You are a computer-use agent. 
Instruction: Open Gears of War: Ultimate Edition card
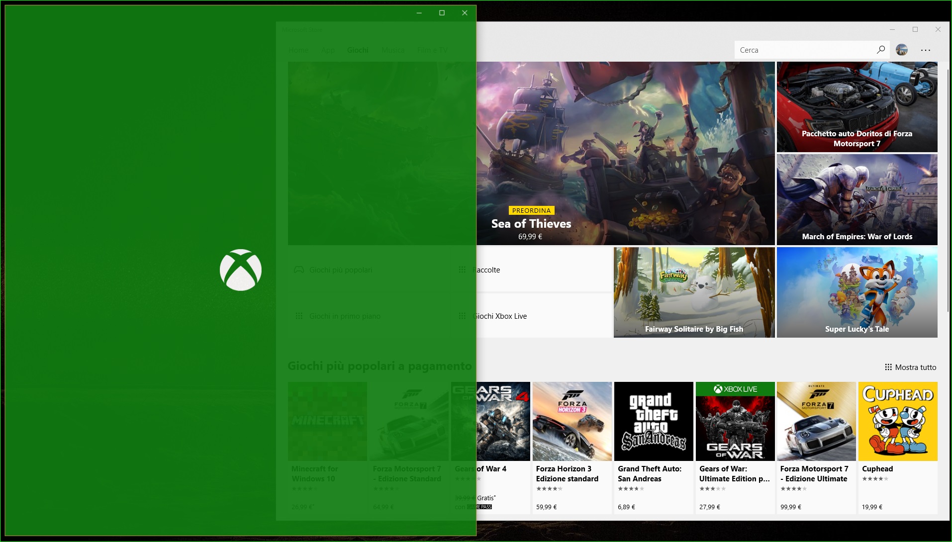point(735,448)
